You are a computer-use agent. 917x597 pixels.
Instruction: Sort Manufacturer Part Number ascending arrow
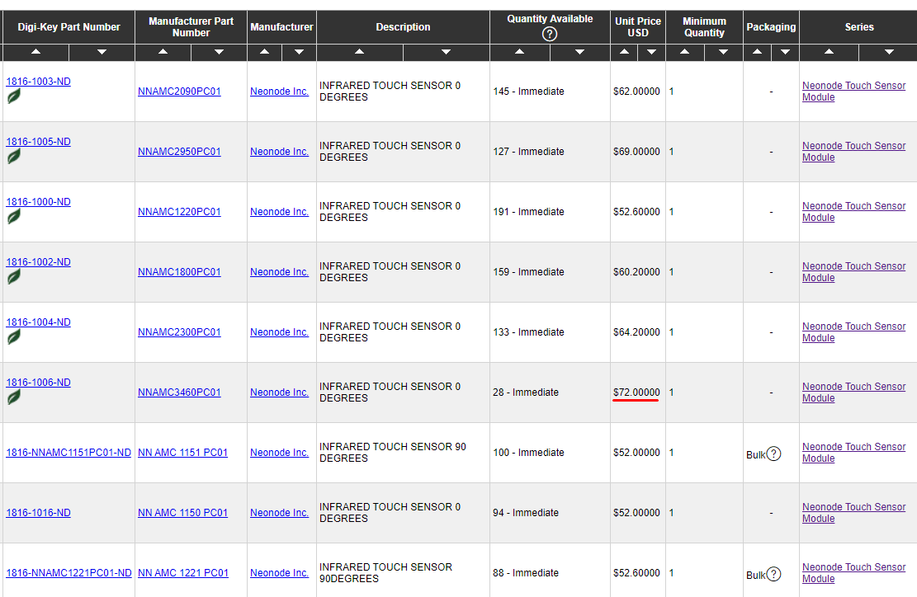tap(163, 53)
